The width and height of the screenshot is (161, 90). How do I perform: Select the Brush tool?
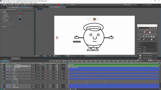point(22,5)
